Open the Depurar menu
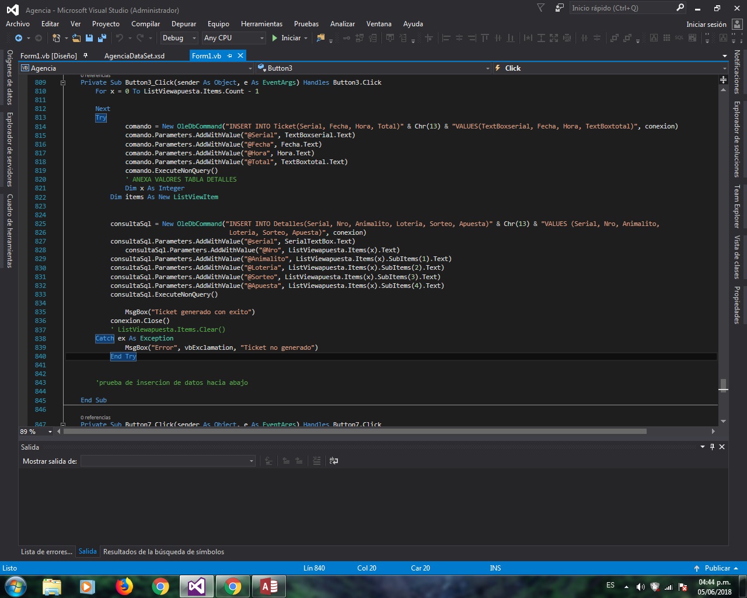The width and height of the screenshot is (747, 598). pos(183,24)
